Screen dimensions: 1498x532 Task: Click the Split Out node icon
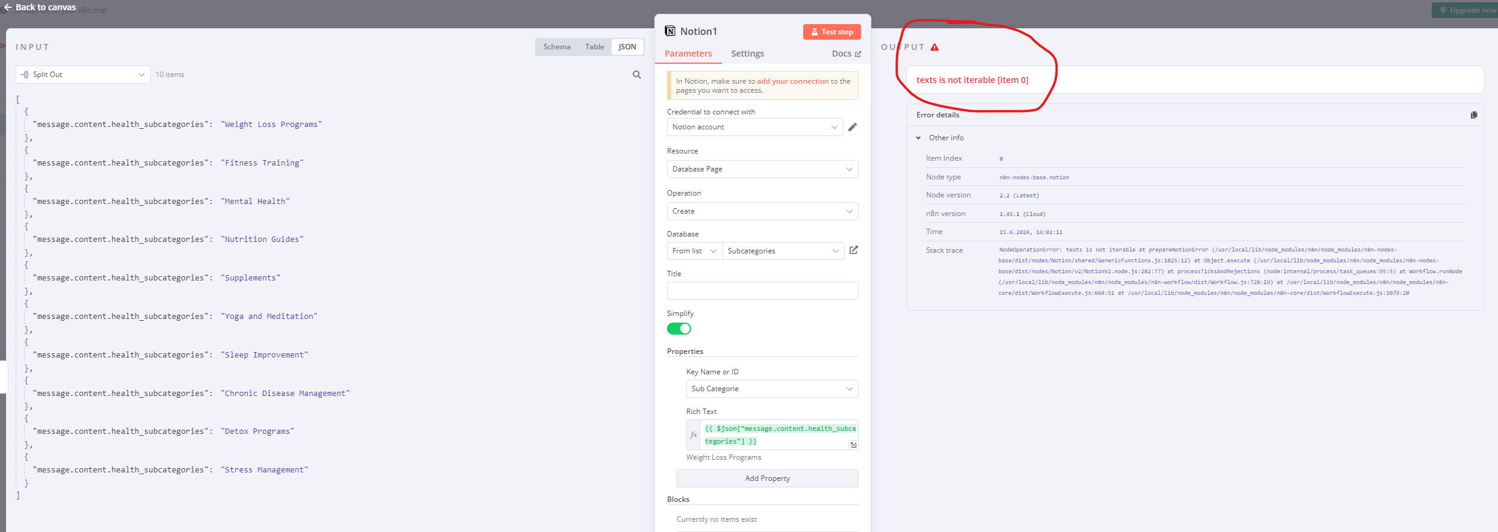(x=25, y=75)
